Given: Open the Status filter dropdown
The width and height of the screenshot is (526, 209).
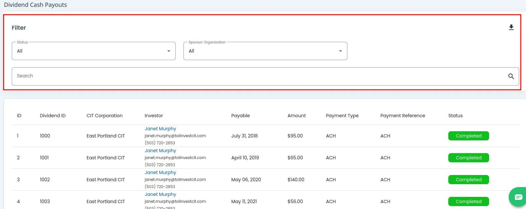Looking at the screenshot, I should [93, 51].
